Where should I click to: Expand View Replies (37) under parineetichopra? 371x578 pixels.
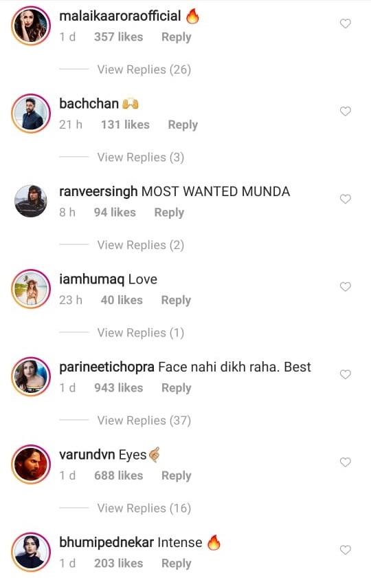point(144,420)
